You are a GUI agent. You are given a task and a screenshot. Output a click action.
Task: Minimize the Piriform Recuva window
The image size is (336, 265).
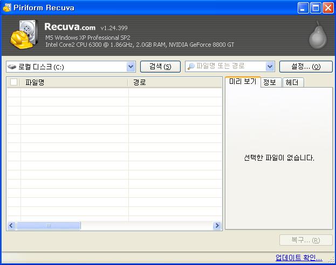tap(303, 8)
